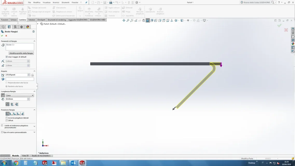Select third flange length measurement option icon
The image size is (295, 166).
click(17, 104)
